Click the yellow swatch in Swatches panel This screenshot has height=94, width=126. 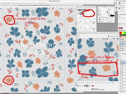click(x=123, y=33)
